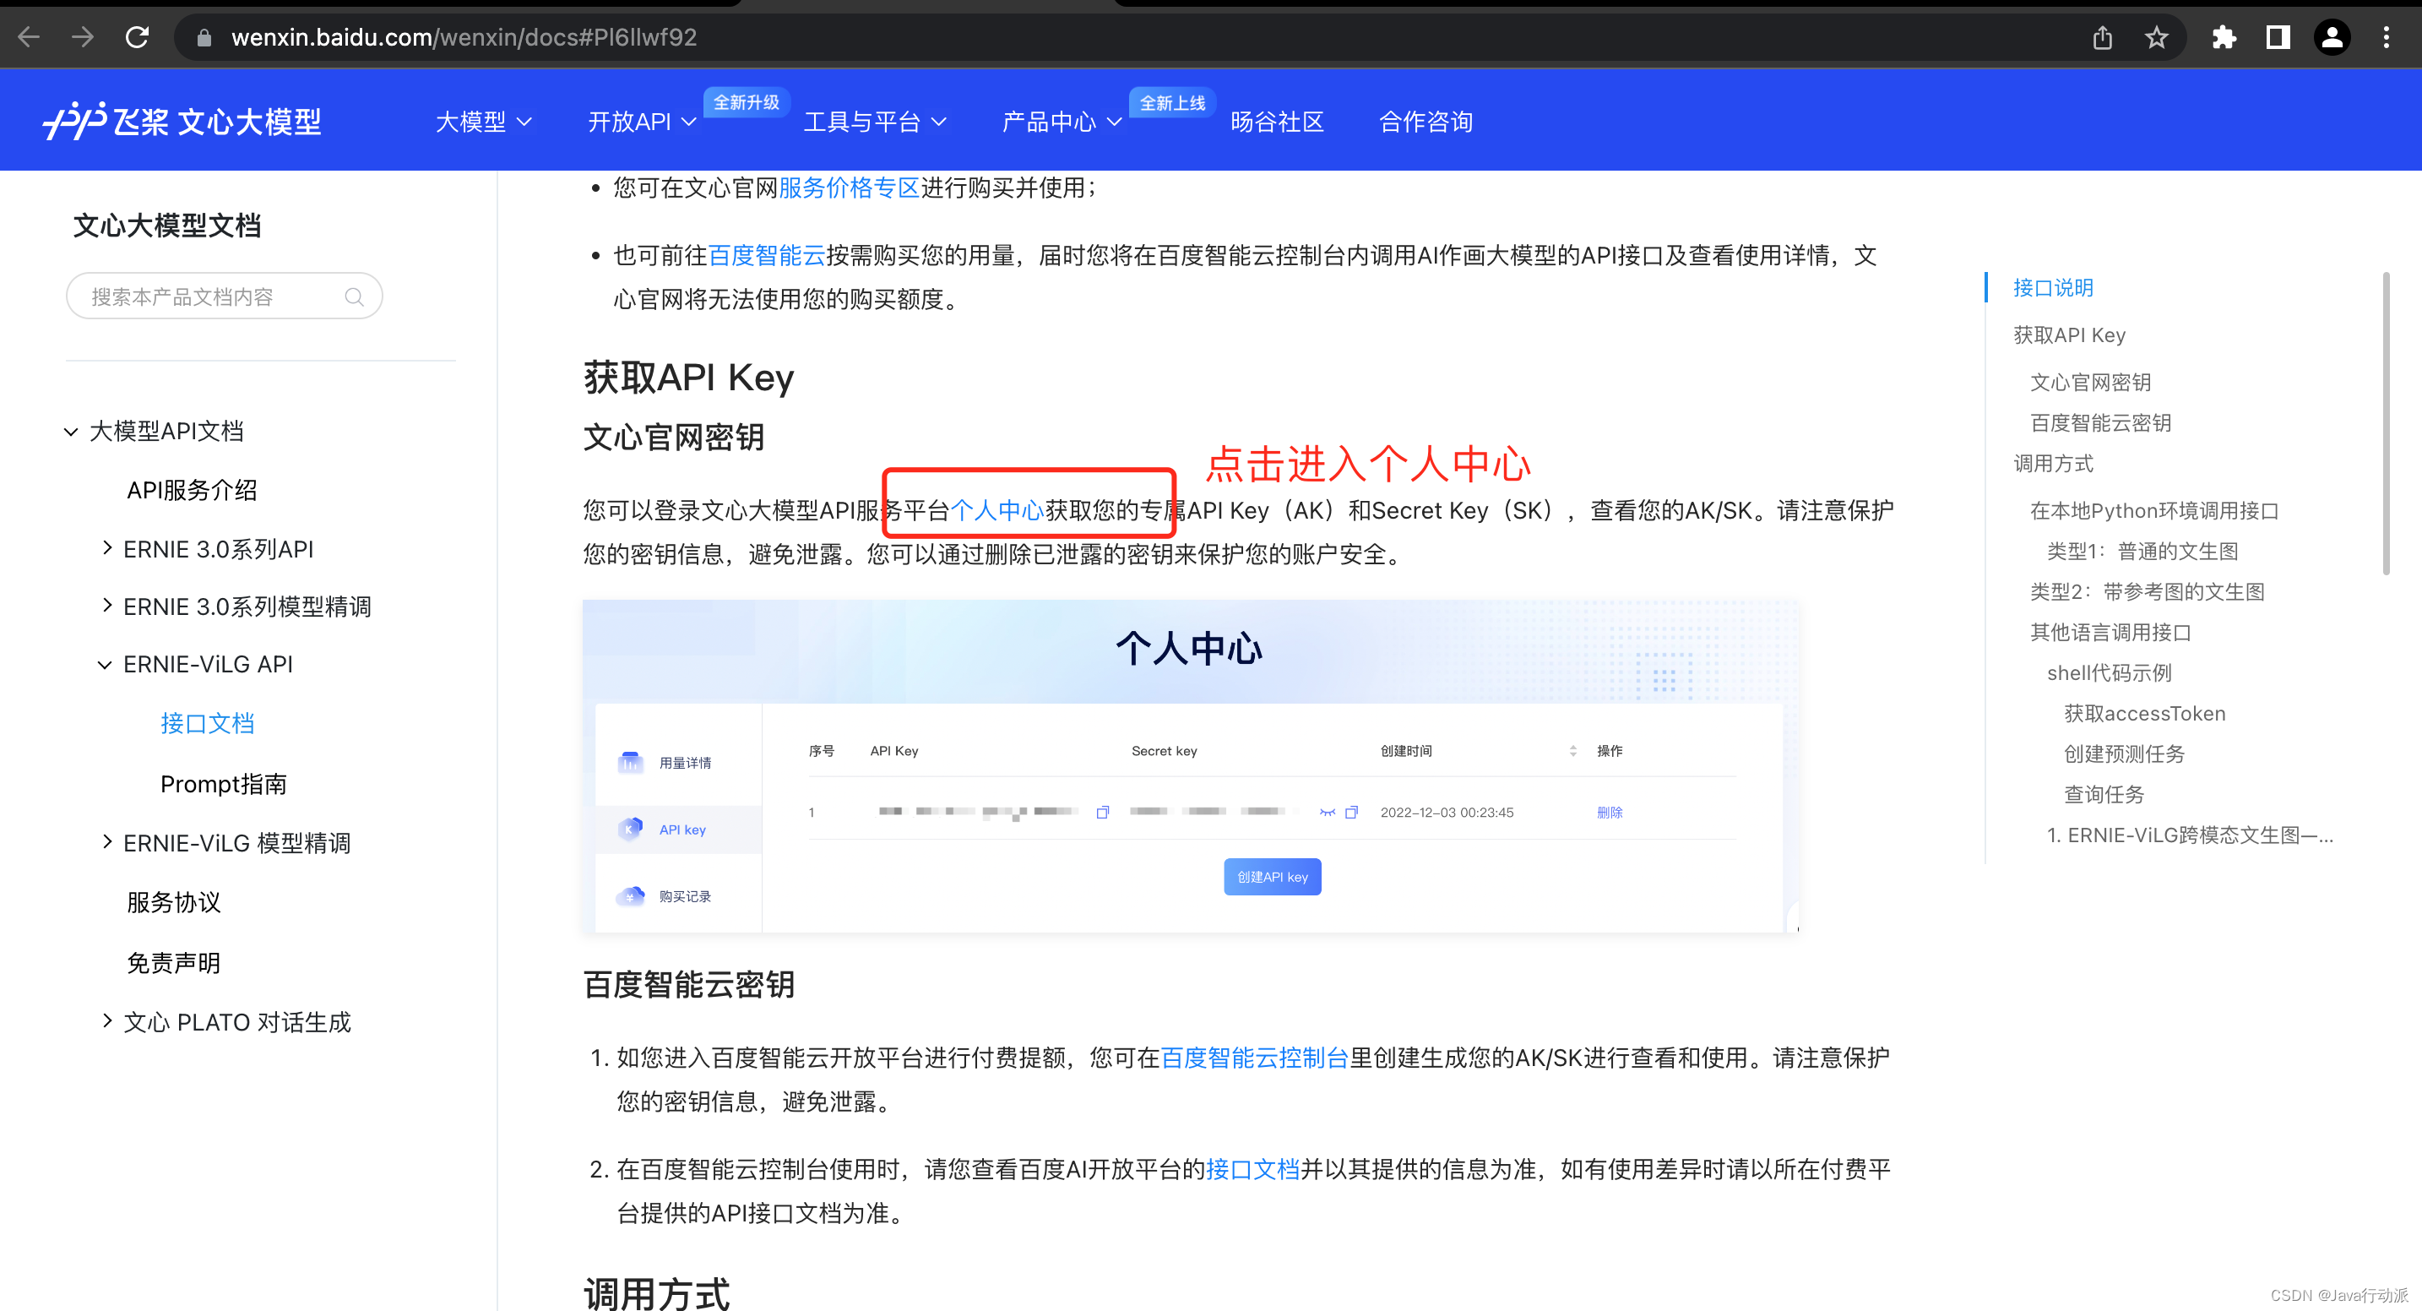The image size is (2422, 1311).
Task: Click the 飞桨 文心大模型 logo
Action: click(x=182, y=122)
